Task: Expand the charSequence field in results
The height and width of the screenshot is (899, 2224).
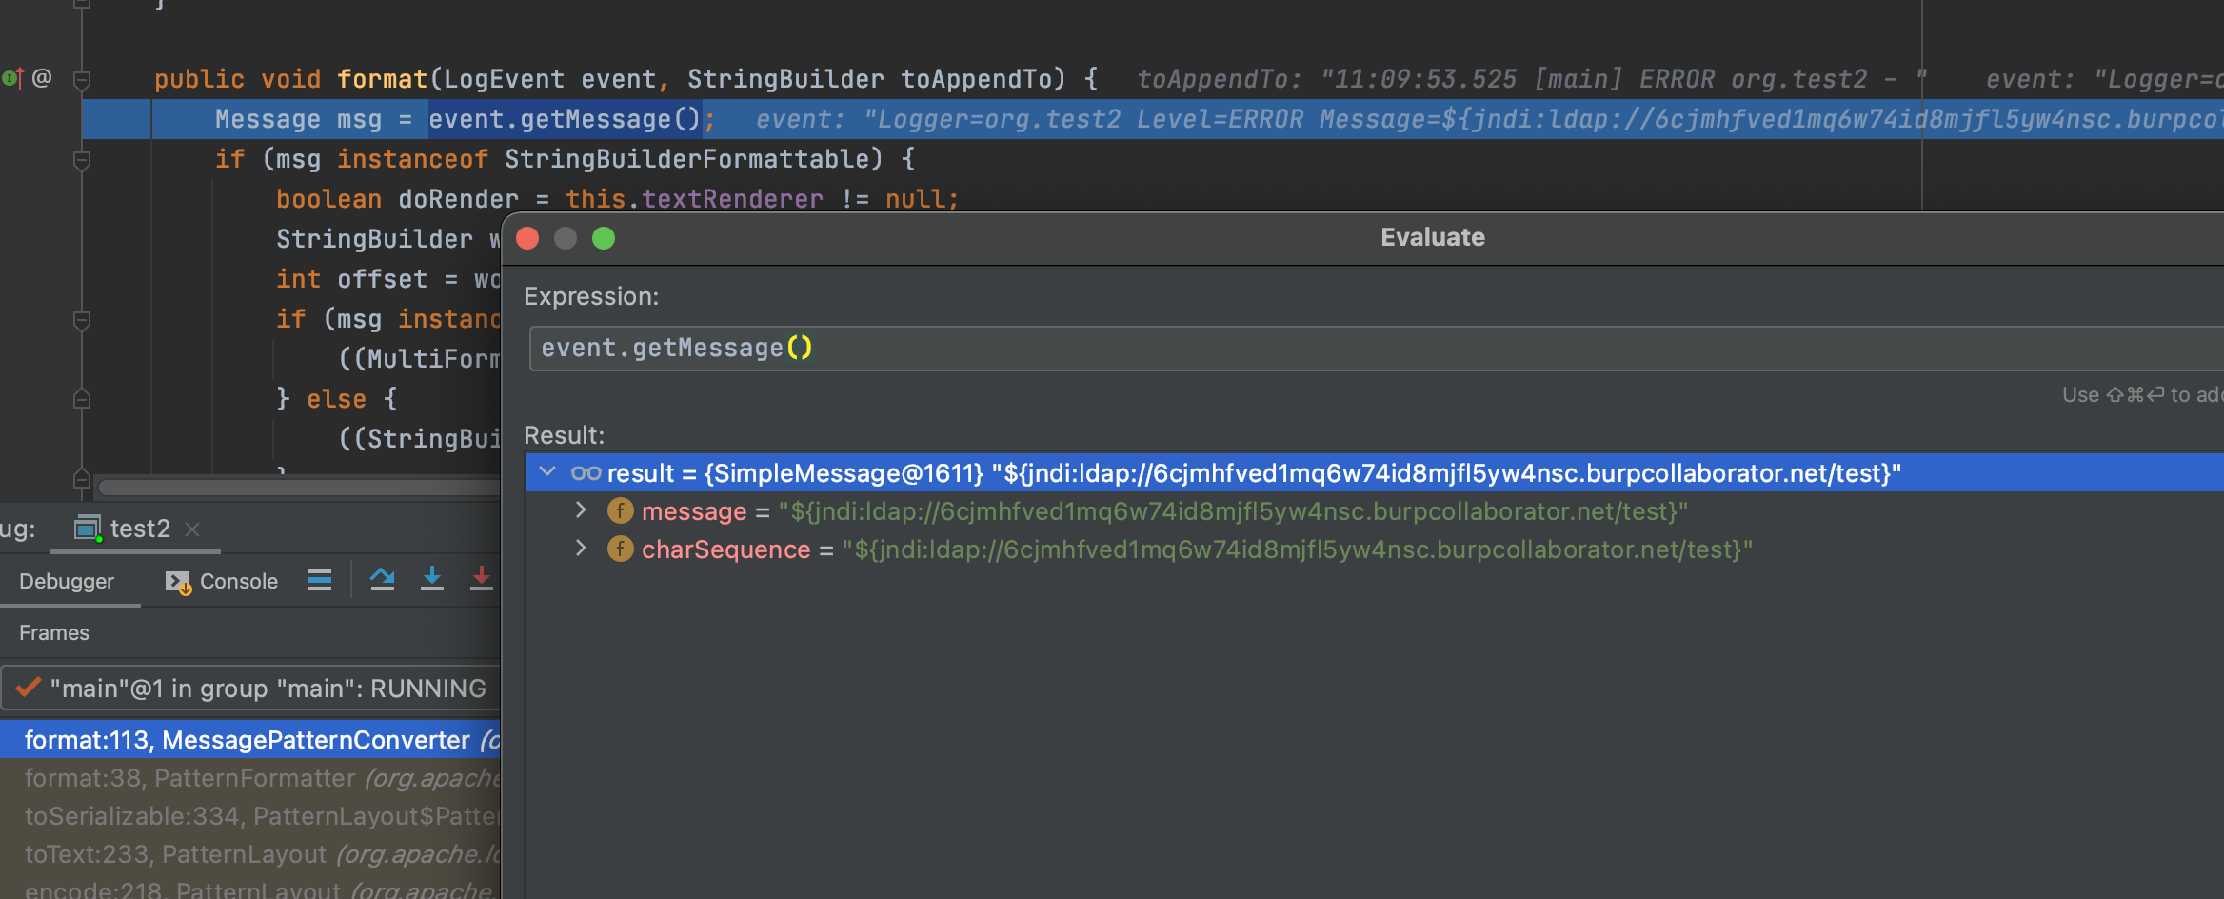Action: (581, 549)
